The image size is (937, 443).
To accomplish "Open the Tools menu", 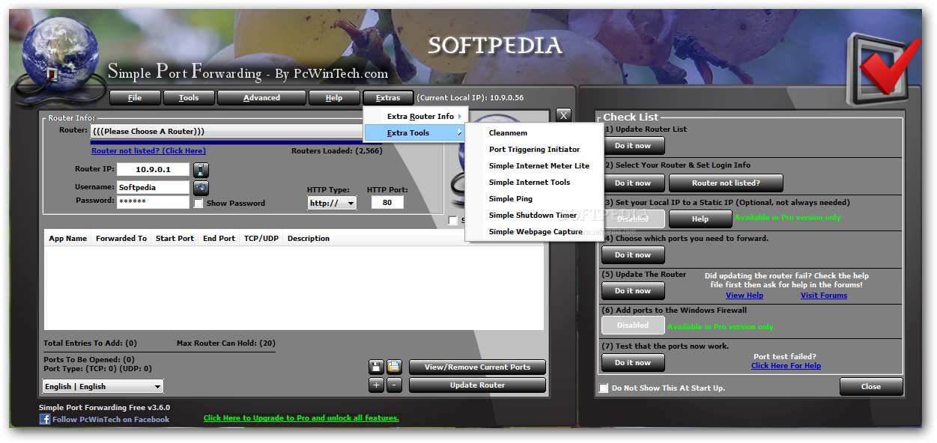I will [x=189, y=98].
